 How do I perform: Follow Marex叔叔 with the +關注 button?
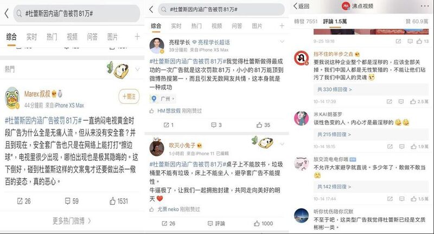coord(129,96)
